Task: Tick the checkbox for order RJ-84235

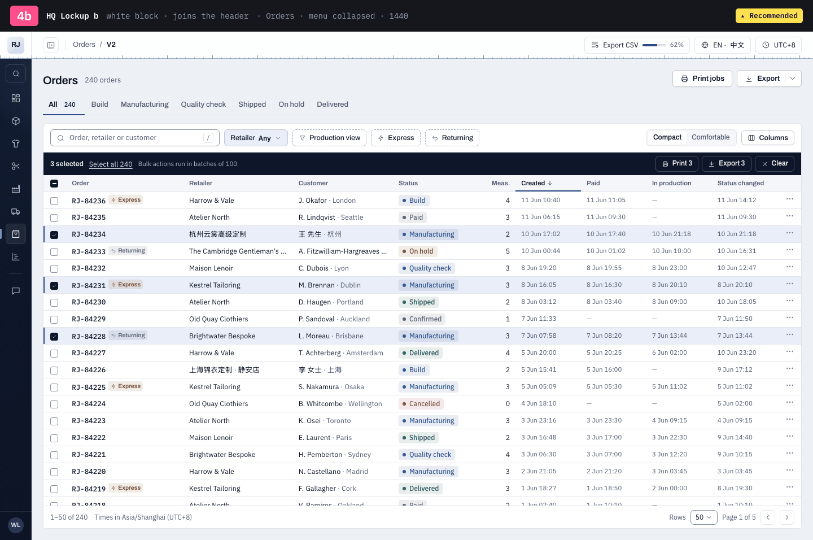Action: [x=54, y=218]
